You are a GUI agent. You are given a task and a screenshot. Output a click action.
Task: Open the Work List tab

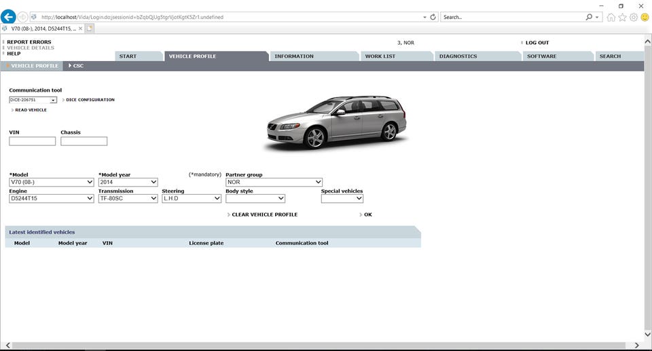click(x=380, y=56)
